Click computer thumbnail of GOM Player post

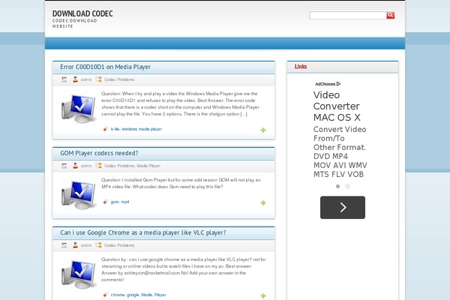pos(78,195)
